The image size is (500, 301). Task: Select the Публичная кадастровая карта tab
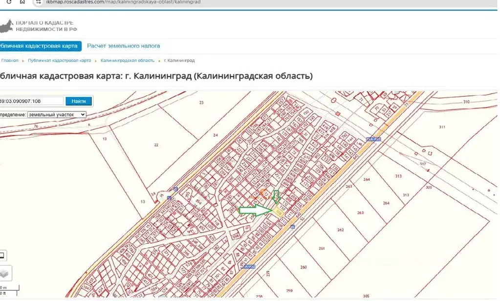click(38, 45)
